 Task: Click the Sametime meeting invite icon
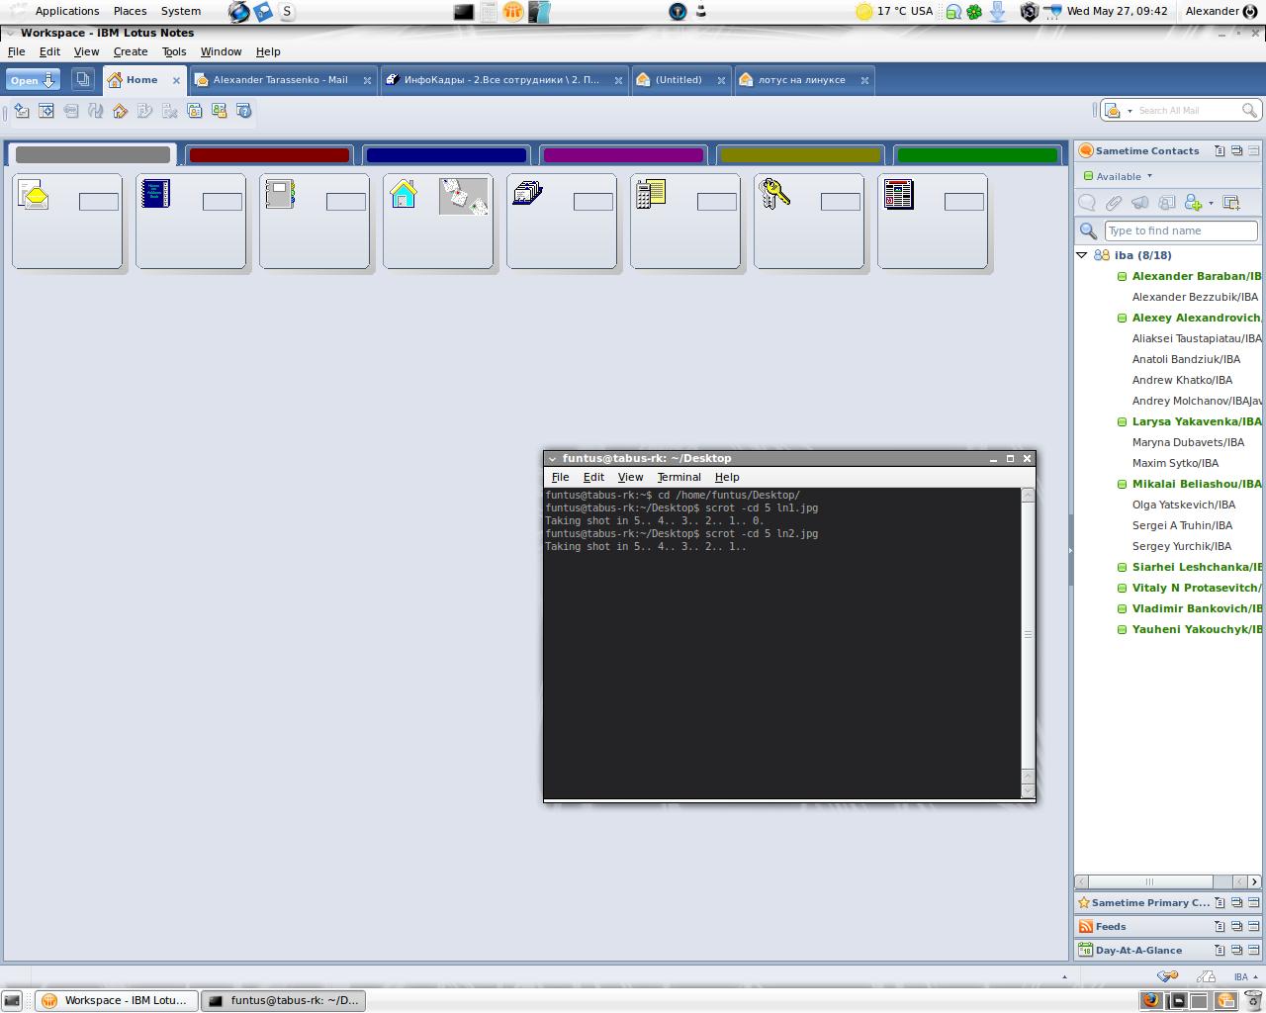click(x=1167, y=203)
